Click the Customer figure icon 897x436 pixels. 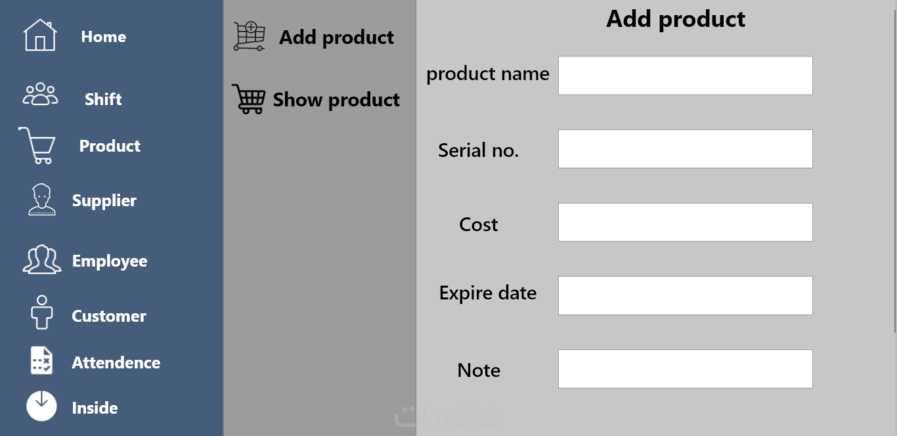coord(41,312)
